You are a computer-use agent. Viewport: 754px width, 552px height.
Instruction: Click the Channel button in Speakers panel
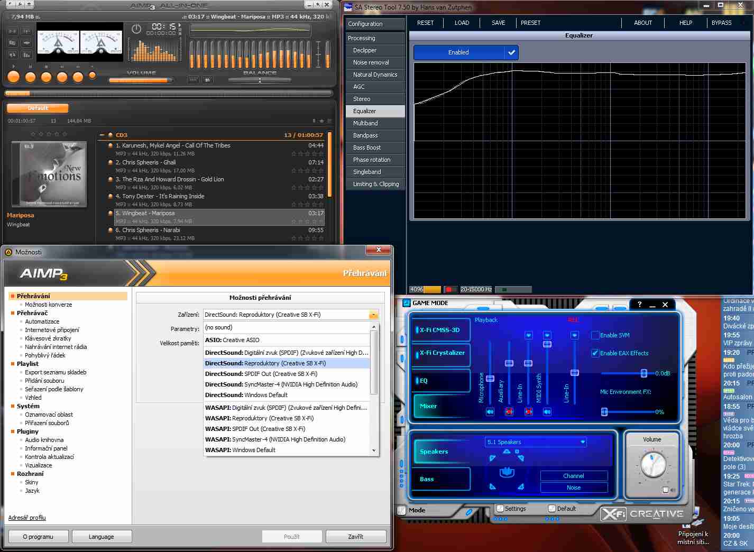click(574, 476)
